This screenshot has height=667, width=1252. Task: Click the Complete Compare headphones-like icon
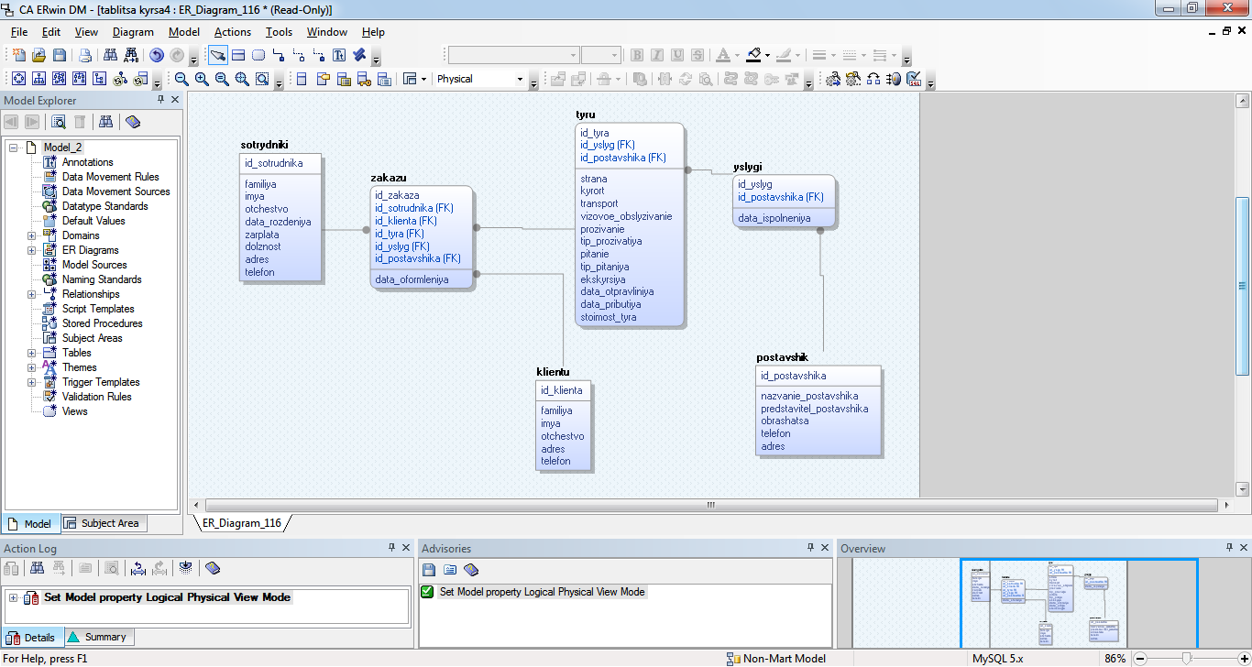(873, 80)
